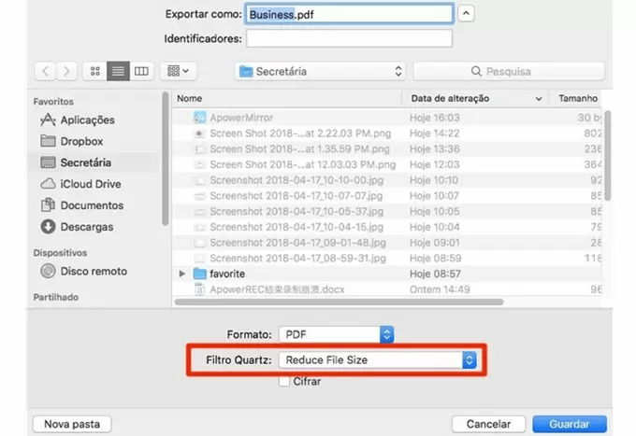
Task: Open the Formato PDF dropdown
Action: [x=337, y=333]
